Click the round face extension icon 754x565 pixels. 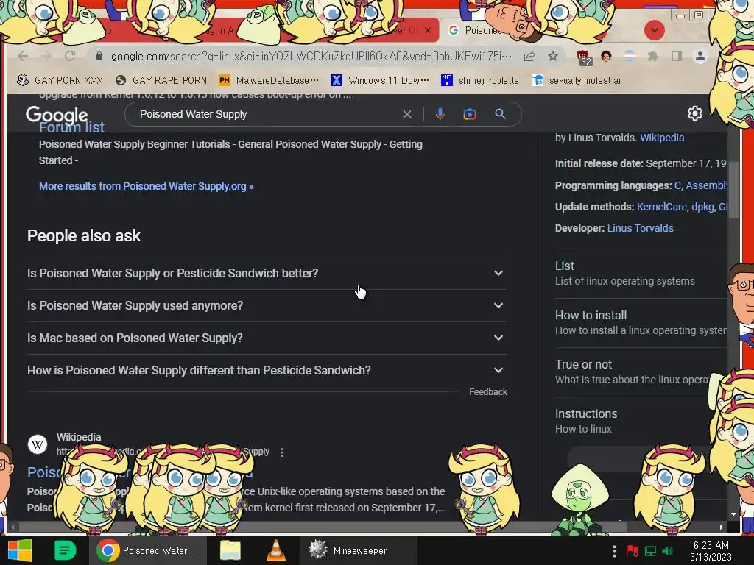coord(606,56)
